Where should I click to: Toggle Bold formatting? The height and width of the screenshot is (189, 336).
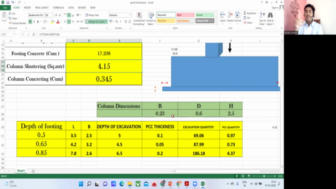[x=30, y=22]
